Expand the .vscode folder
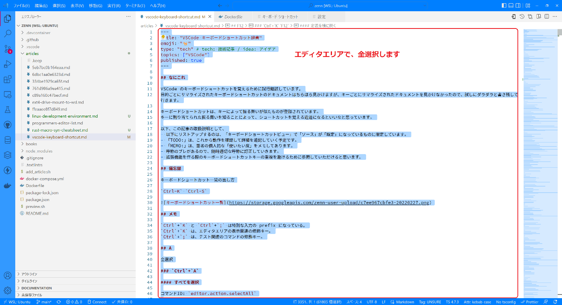Image resolution: width=562 pixels, height=305 pixels. [x=75, y=47]
